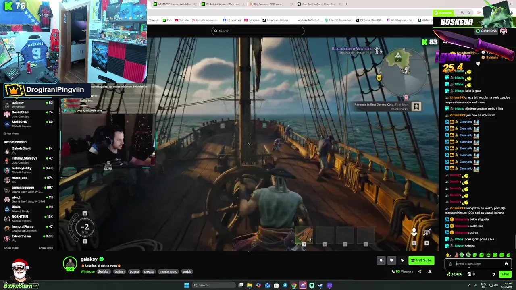The height and width of the screenshot is (290, 516).
Task: Click abxgh in Recommended list
Action: [x=28, y=199]
